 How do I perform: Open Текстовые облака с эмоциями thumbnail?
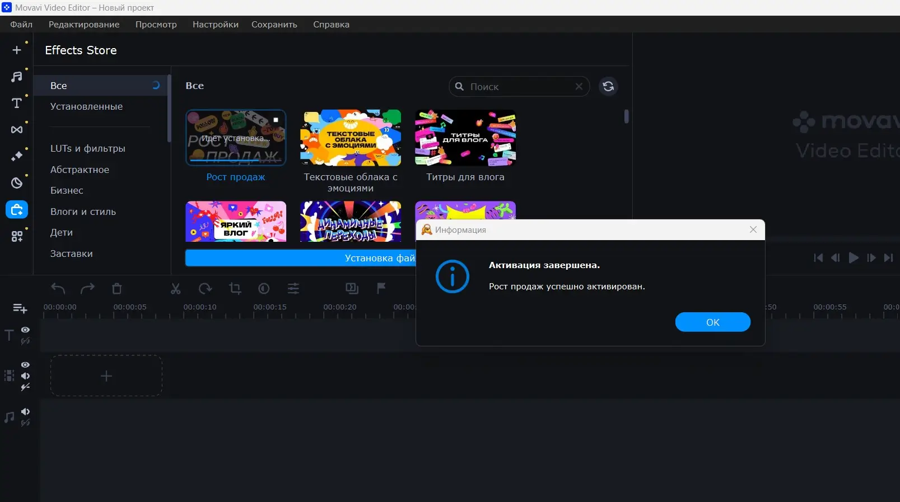(x=351, y=138)
